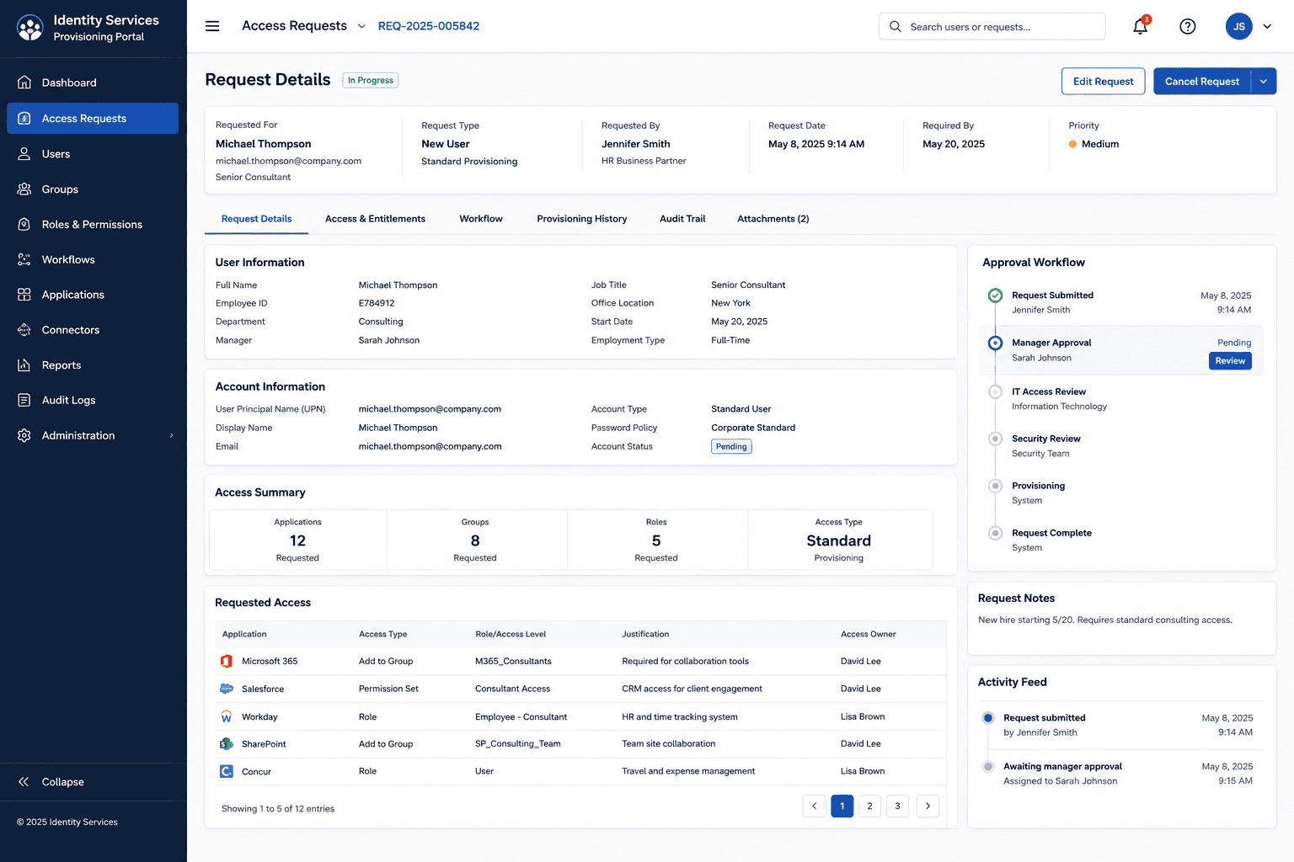Click the REQ-2025-005842 breadcrumb link

click(429, 26)
